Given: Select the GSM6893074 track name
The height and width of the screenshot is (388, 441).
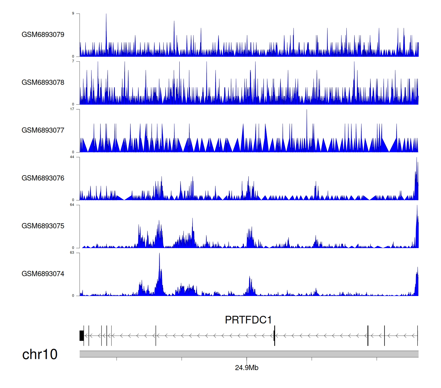Looking at the screenshot, I should click(x=43, y=274).
